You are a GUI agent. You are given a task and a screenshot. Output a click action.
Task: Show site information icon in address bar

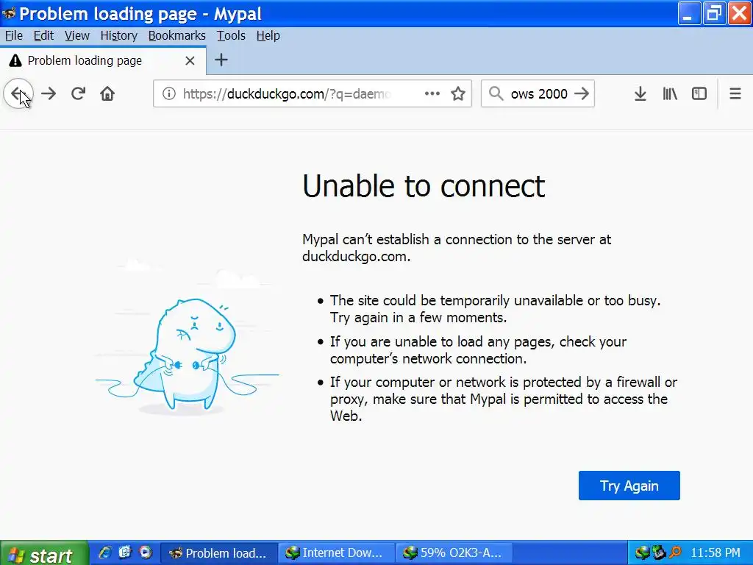[x=168, y=93]
